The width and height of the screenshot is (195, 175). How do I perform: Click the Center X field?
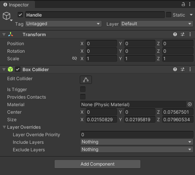[101, 112]
